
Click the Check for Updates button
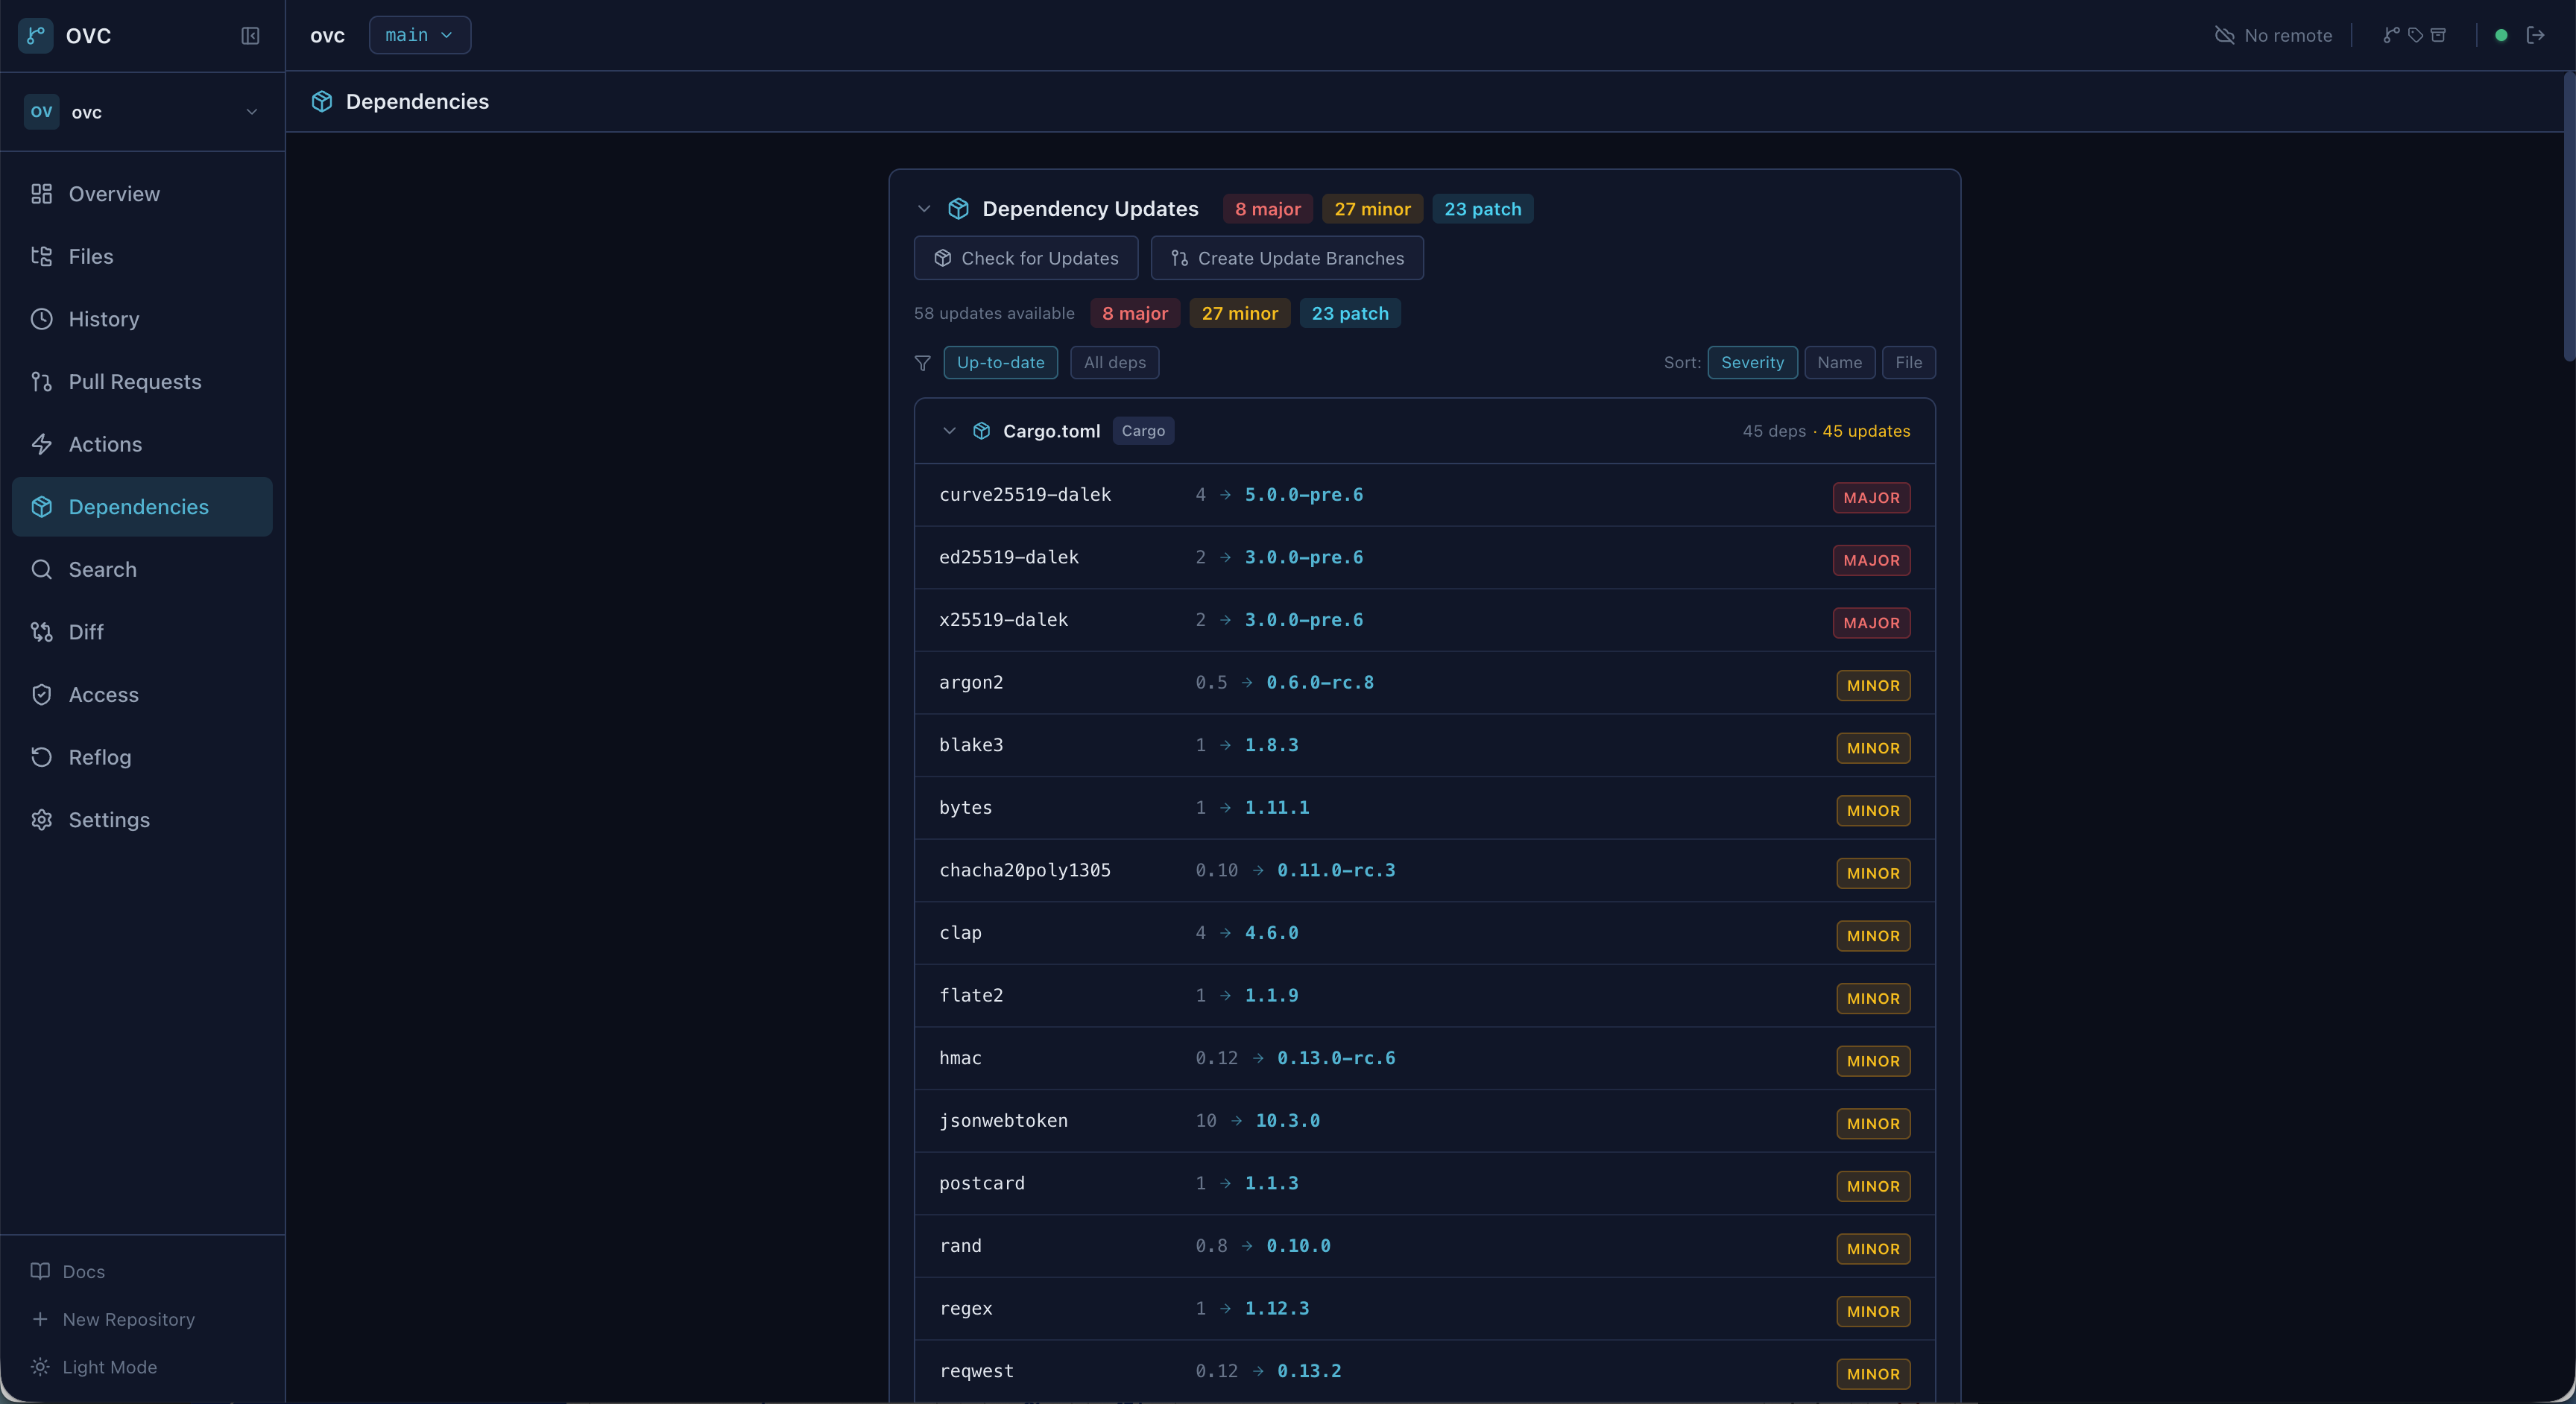click(x=1026, y=258)
